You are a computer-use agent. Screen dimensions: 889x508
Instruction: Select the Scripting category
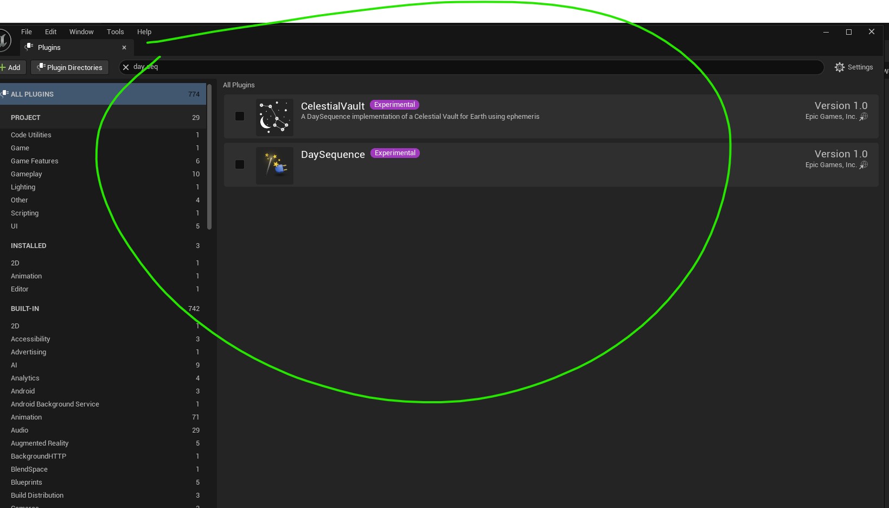pos(103,213)
